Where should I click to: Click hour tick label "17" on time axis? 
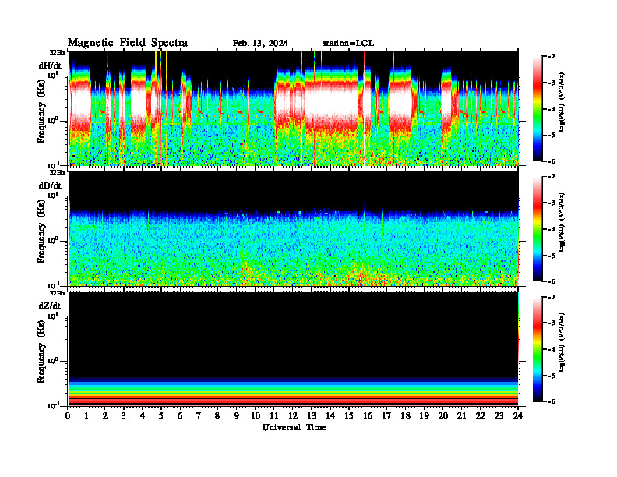point(386,416)
